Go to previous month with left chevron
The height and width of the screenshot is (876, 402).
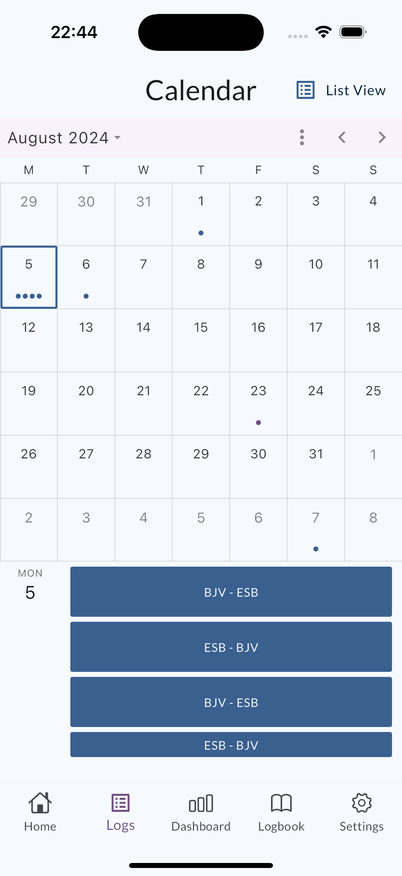(342, 137)
